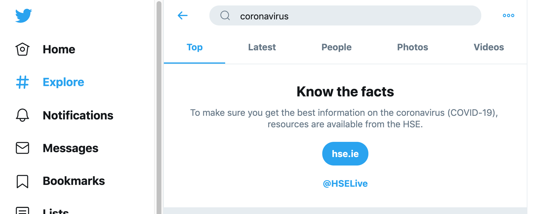Open the Notifications menu label

(78, 115)
